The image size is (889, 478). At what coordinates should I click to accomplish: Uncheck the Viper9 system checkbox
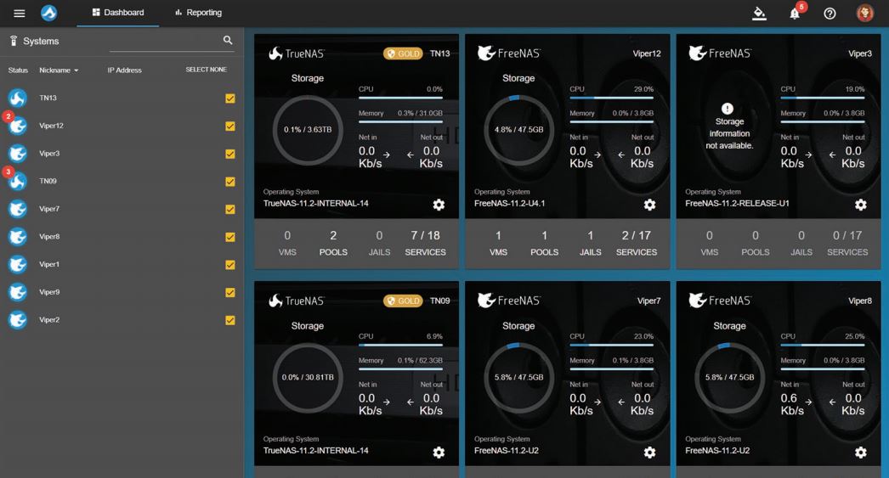coord(230,293)
